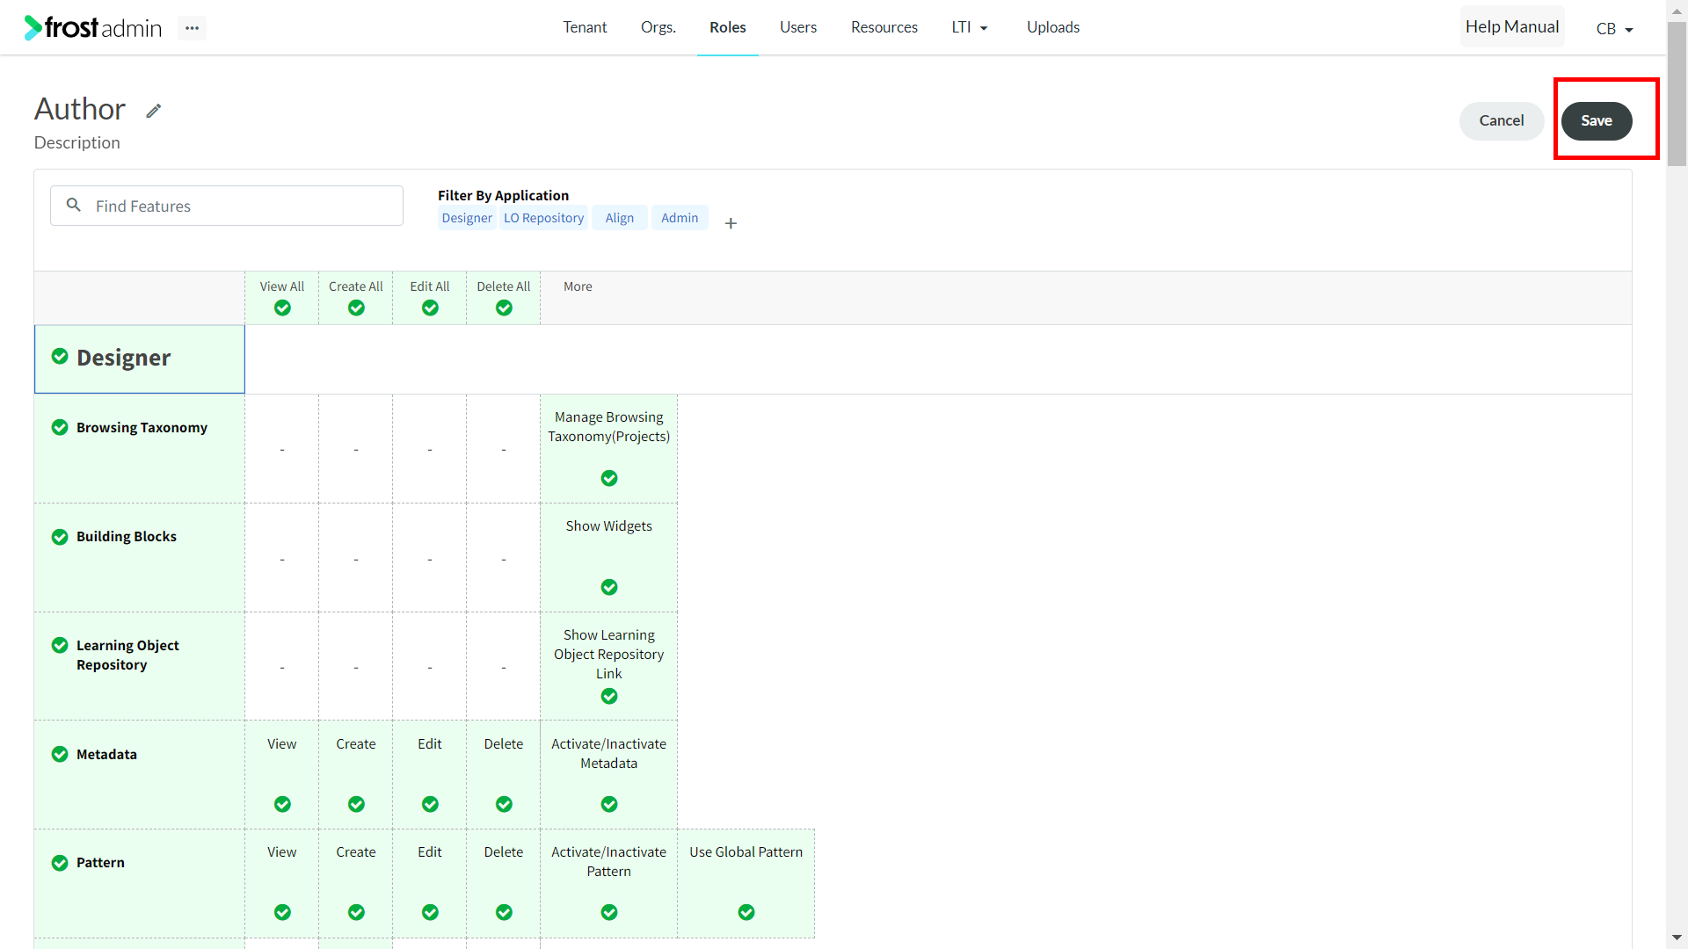
Task: Toggle Pattern Create permission check
Action: pyautogui.click(x=356, y=912)
